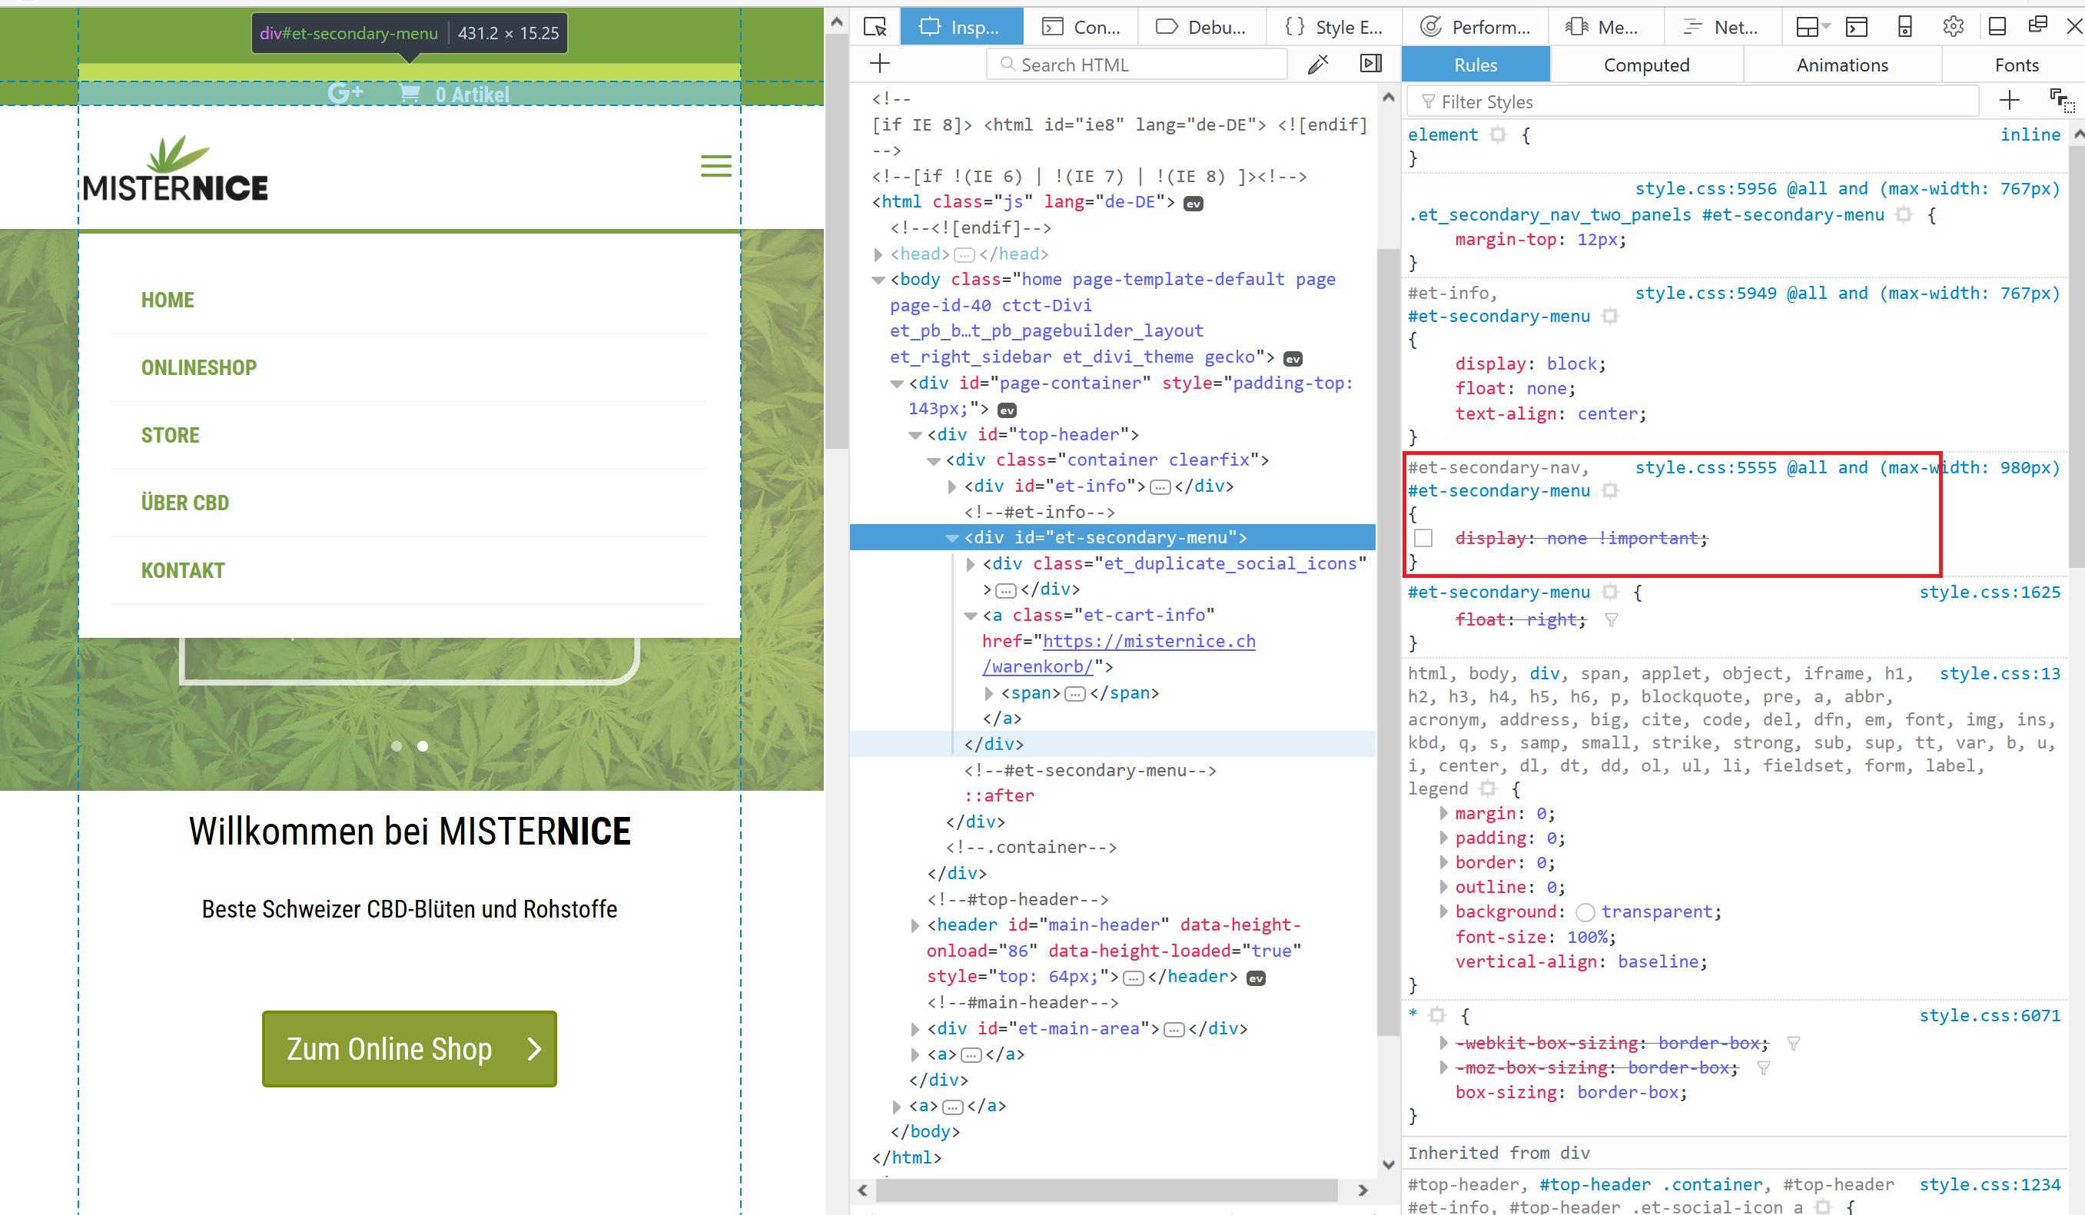The image size is (2085, 1215).
Task: Expand the header main-header node
Action: (915, 925)
